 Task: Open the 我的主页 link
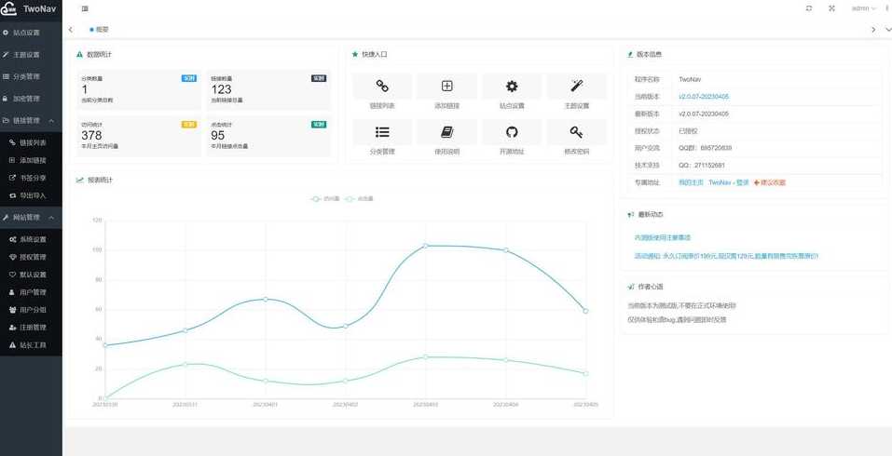tap(692, 182)
